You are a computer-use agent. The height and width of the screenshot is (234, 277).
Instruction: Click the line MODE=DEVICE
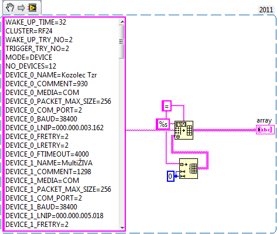[x=29, y=57]
